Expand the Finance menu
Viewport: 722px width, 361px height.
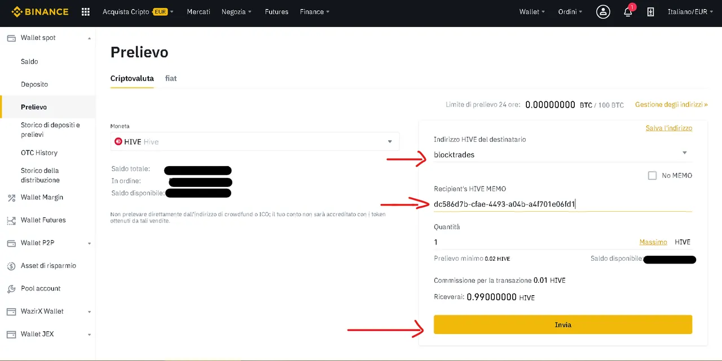315,12
